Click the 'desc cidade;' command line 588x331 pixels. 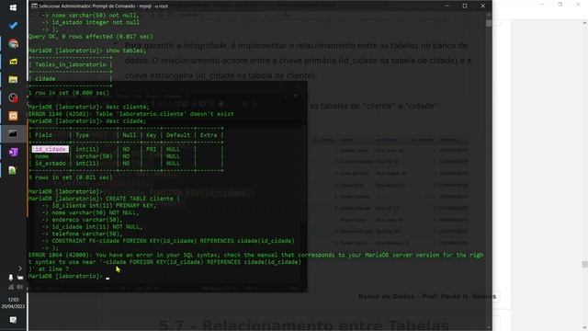[x=87, y=121]
